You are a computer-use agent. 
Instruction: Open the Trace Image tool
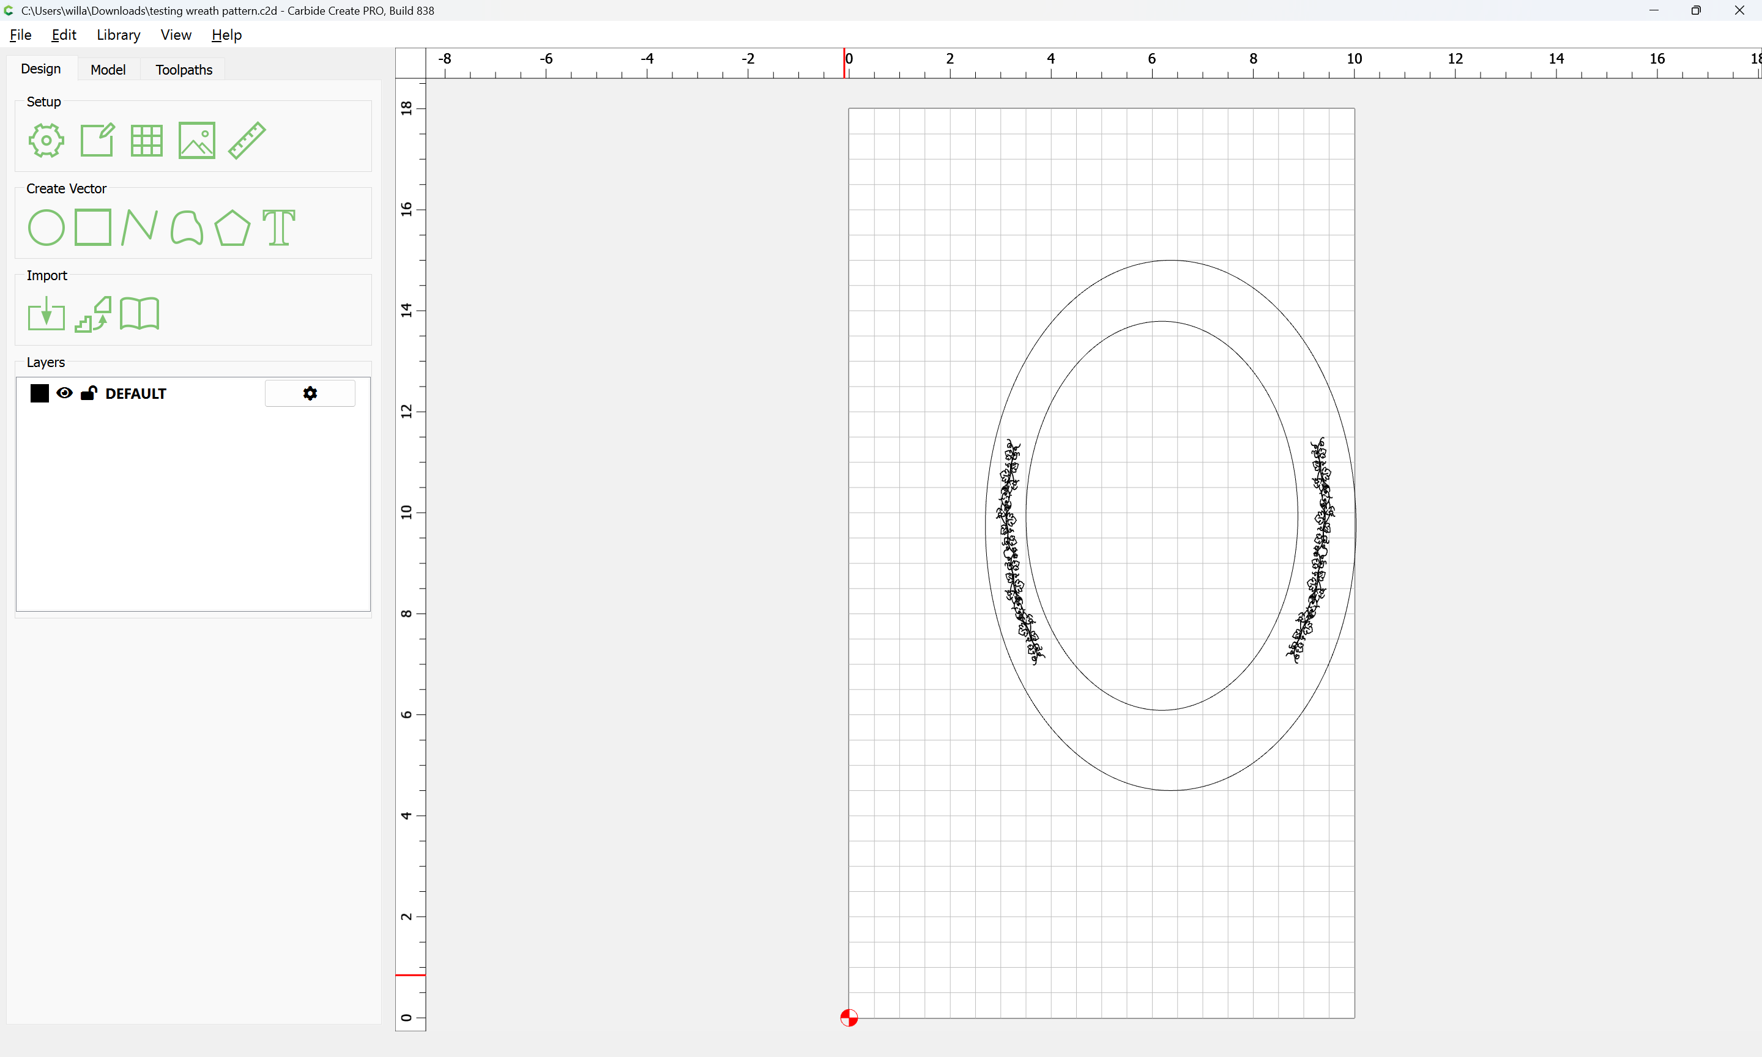pos(93,314)
